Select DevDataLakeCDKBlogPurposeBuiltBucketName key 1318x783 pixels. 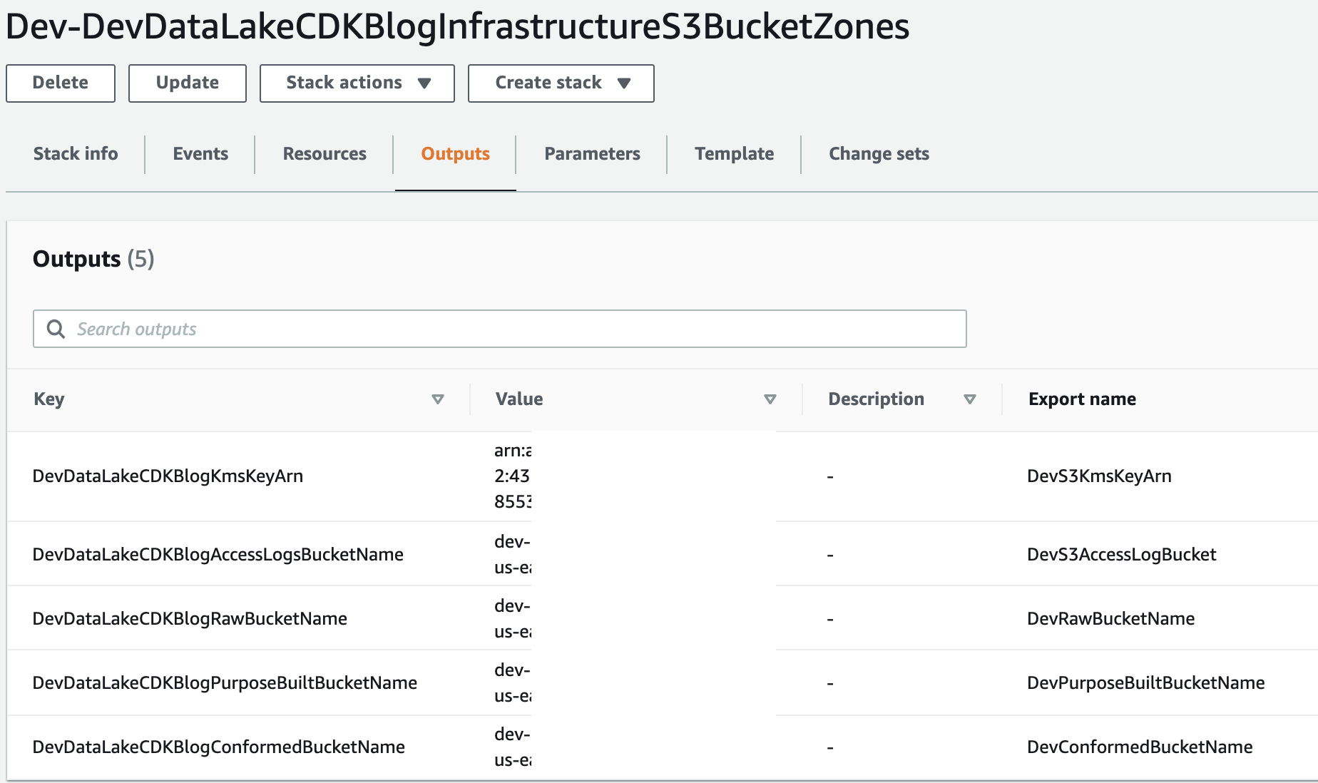[225, 683]
